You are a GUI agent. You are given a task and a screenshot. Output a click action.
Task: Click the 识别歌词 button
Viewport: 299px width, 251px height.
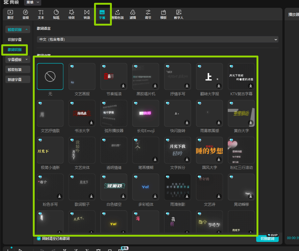(267, 239)
